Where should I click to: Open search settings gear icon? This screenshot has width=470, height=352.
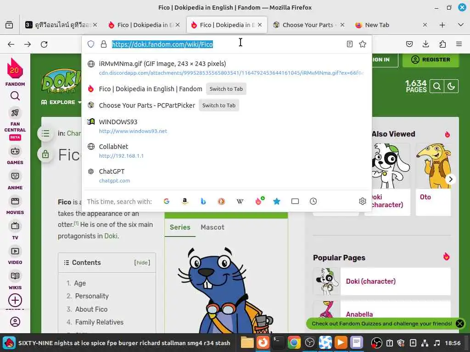click(x=363, y=201)
